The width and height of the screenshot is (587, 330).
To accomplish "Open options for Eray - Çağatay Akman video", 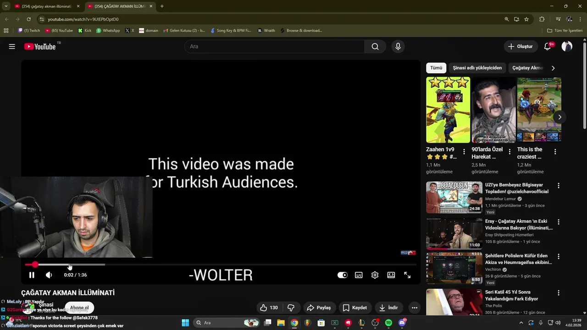I will point(558,222).
